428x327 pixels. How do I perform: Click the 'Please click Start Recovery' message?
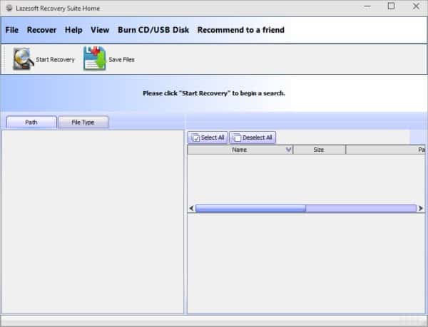click(x=214, y=93)
